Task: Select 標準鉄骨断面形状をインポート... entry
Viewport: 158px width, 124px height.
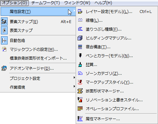Action: click(x=38, y=58)
